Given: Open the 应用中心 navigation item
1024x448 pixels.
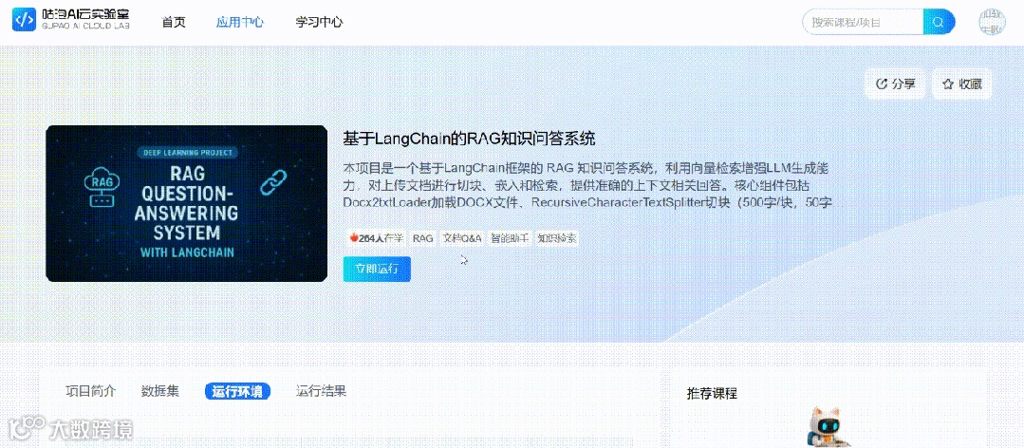Looking at the screenshot, I should coord(240,22).
